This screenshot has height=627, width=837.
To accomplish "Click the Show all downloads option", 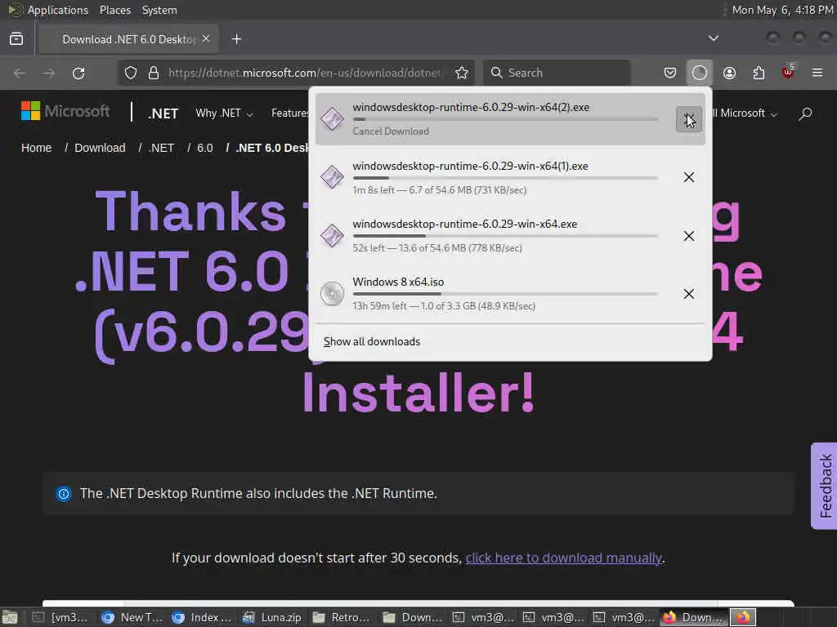I will click(372, 342).
